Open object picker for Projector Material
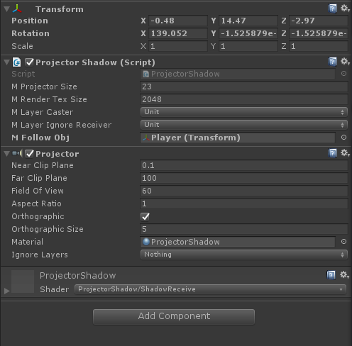Image resolution: width=352 pixels, height=346 pixels. tap(343, 242)
